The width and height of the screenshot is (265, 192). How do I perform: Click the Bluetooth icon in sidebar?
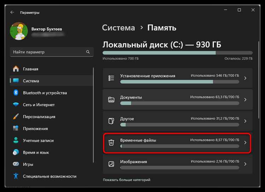pos(16,93)
